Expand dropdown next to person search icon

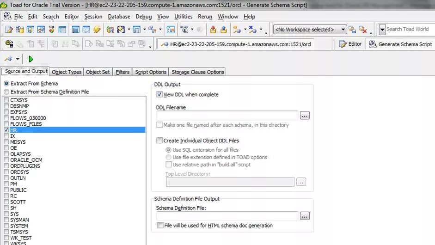point(129,30)
